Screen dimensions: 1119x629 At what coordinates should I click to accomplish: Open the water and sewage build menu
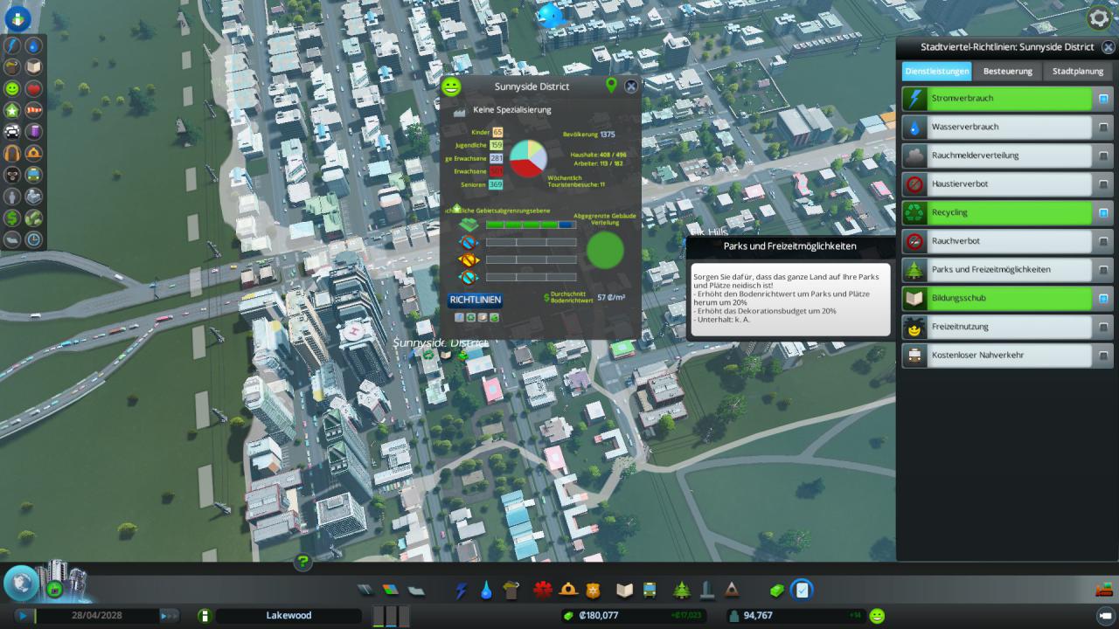tap(486, 591)
